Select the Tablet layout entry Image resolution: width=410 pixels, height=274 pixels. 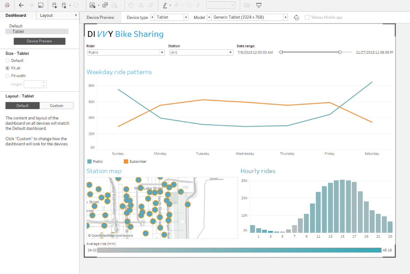37,31
